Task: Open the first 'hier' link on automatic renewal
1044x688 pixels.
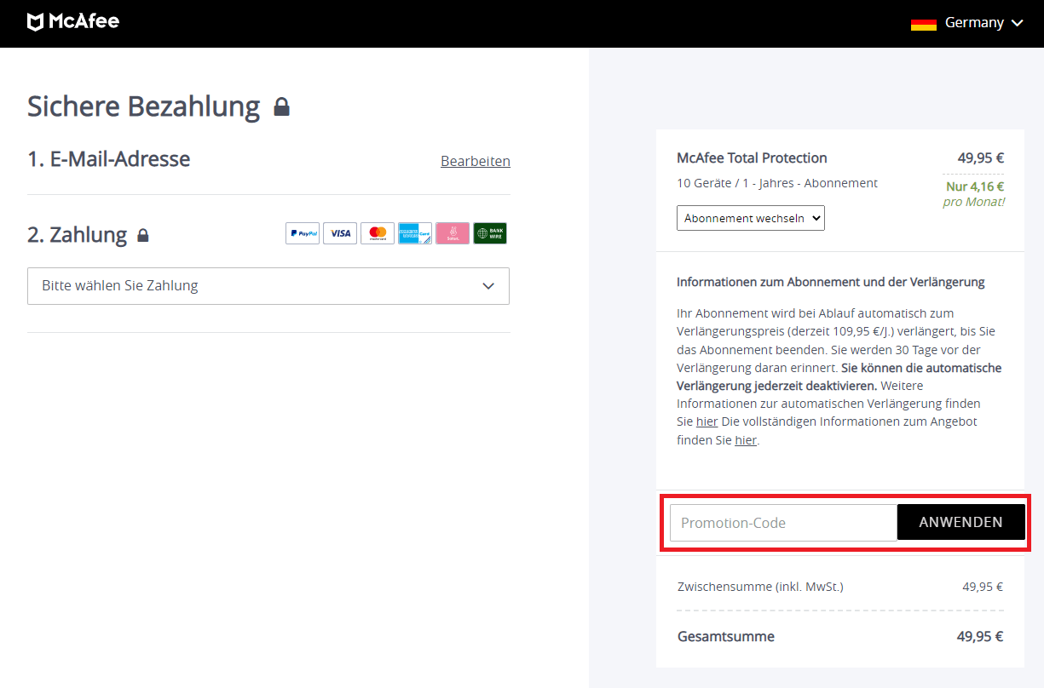Action: click(707, 421)
